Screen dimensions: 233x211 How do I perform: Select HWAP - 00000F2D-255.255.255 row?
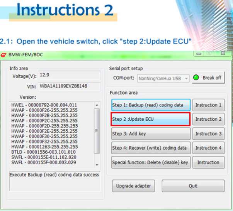pos(44,126)
